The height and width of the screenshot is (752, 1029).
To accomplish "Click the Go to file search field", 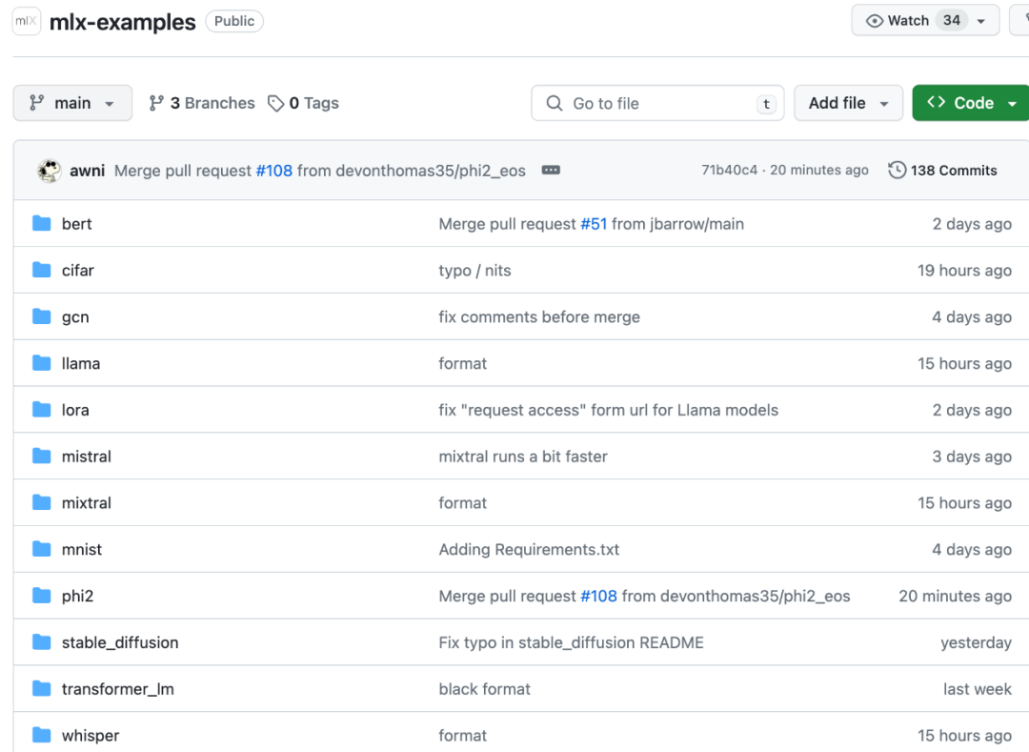I will tap(657, 103).
